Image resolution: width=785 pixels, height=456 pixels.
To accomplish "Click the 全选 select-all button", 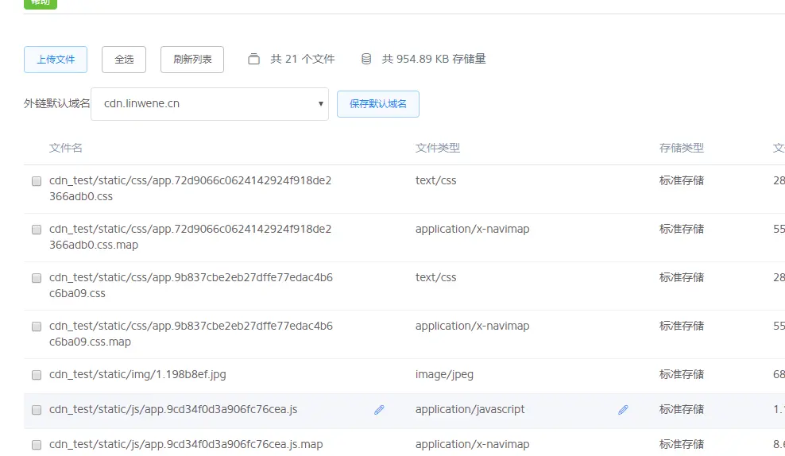I will click(124, 60).
